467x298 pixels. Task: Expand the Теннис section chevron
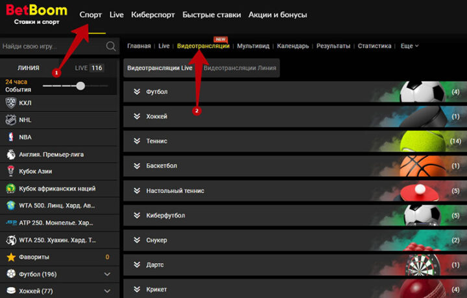point(137,141)
